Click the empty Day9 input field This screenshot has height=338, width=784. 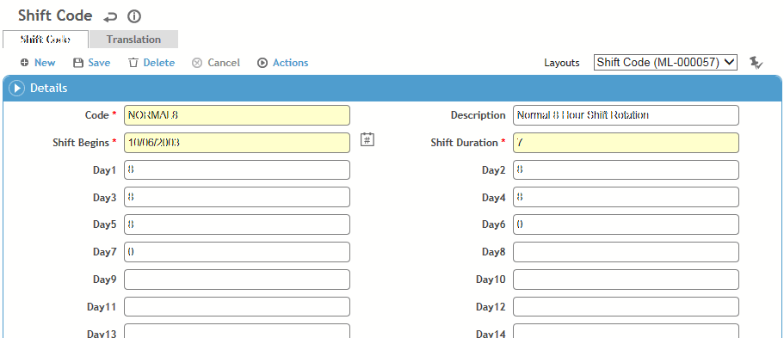click(x=237, y=280)
